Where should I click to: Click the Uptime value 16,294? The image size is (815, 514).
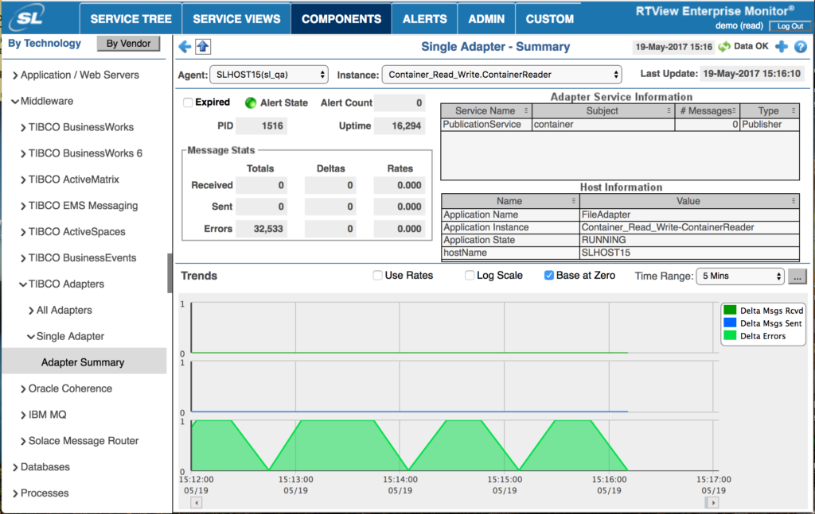pyautogui.click(x=400, y=126)
